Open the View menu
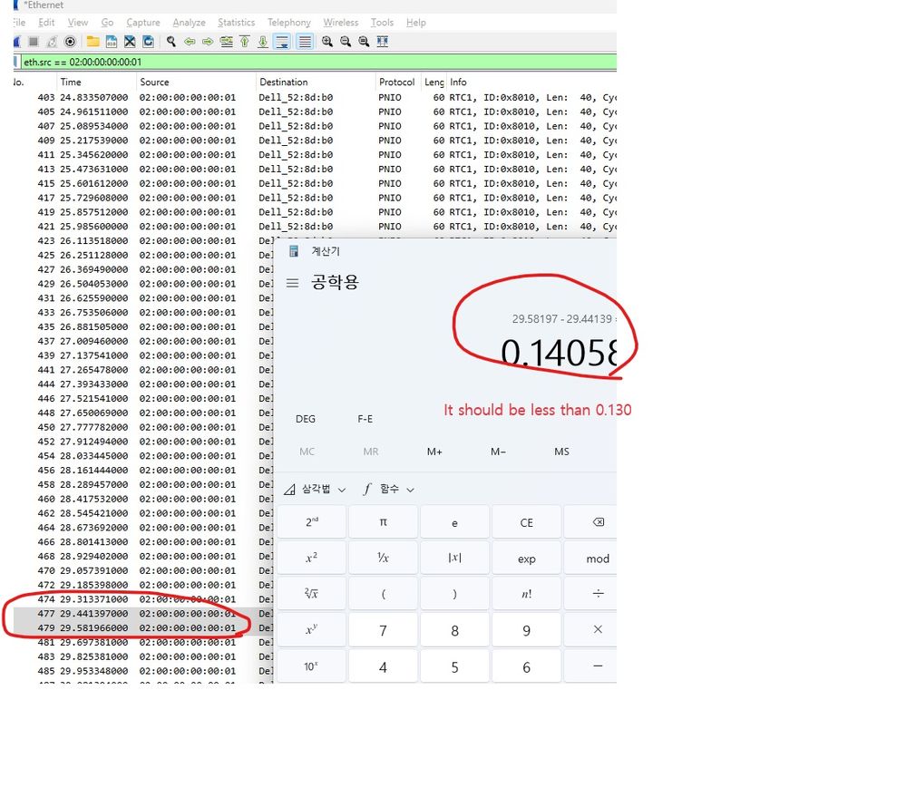 (78, 23)
